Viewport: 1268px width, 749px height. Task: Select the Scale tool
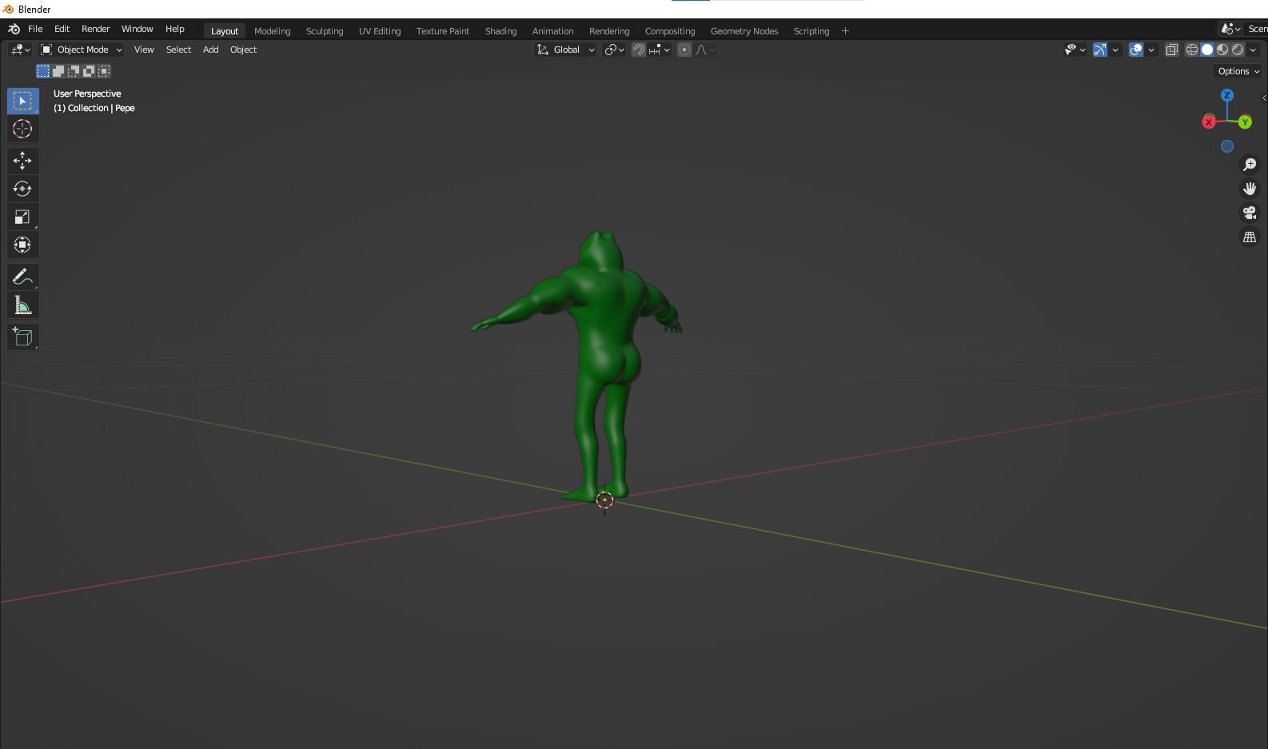pos(22,217)
